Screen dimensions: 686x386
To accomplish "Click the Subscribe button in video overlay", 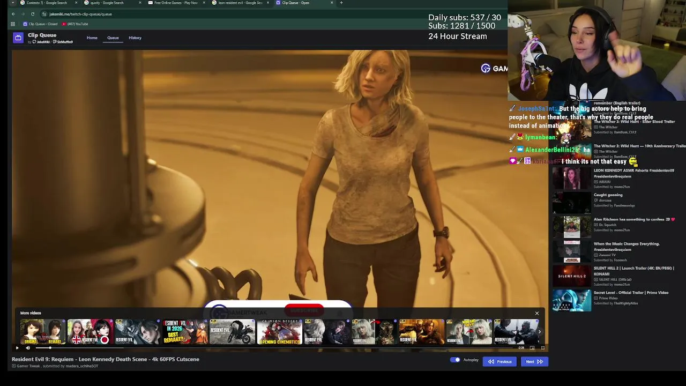I will [x=304, y=310].
